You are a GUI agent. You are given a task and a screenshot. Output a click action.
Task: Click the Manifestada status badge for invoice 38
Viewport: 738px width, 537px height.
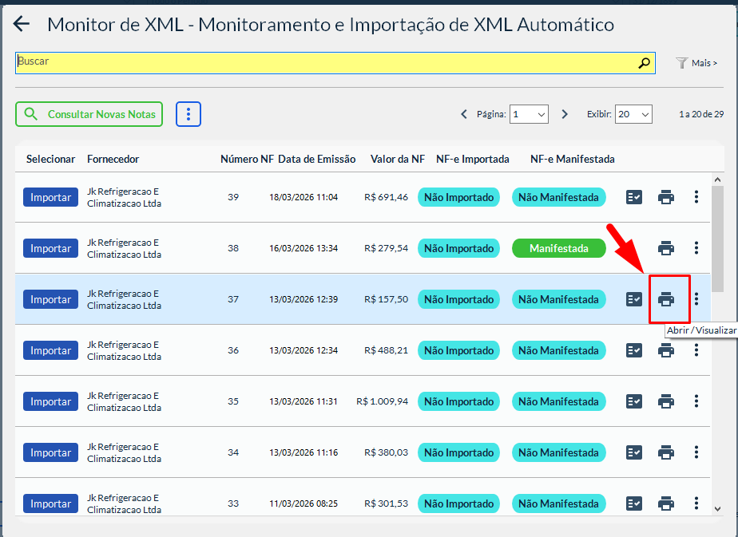[559, 248]
